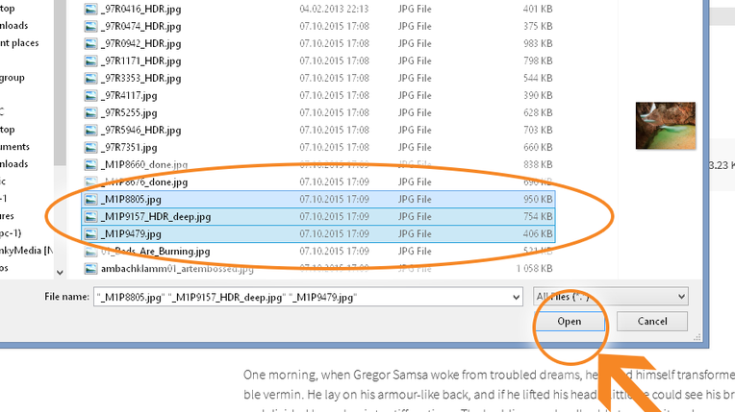Click the icon of _M1P9157_HDR_deep.jpg
The height and width of the screenshot is (412, 735).
click(90, 217)
